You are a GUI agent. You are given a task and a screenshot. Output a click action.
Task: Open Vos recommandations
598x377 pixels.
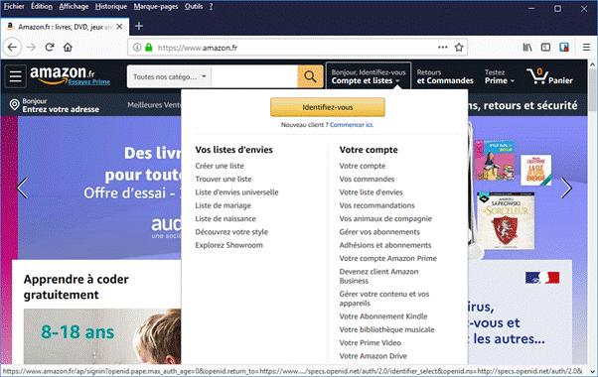point(376,205)
